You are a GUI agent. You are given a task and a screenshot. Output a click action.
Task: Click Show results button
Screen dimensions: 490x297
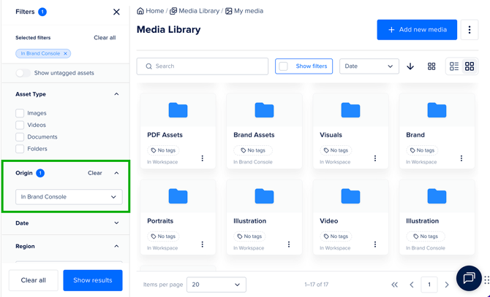tap(93, 280)
